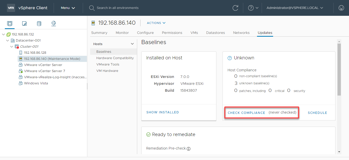This screenshot has height=160, width=349.
Task: Select the Updates tab
Action: pyautogui.click(x=265, y=33)
